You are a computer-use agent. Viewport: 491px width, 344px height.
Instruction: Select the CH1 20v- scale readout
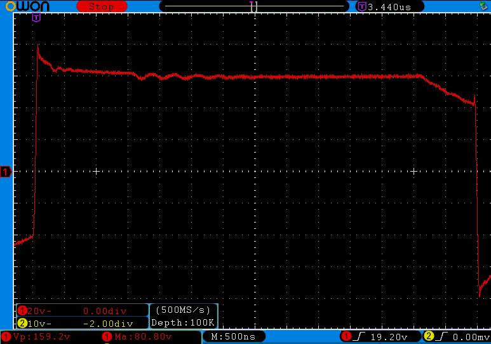pyautogui.click(x=39, y=311)
